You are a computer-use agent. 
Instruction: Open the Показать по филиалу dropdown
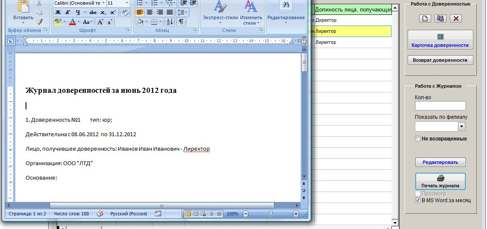(461, 126)
